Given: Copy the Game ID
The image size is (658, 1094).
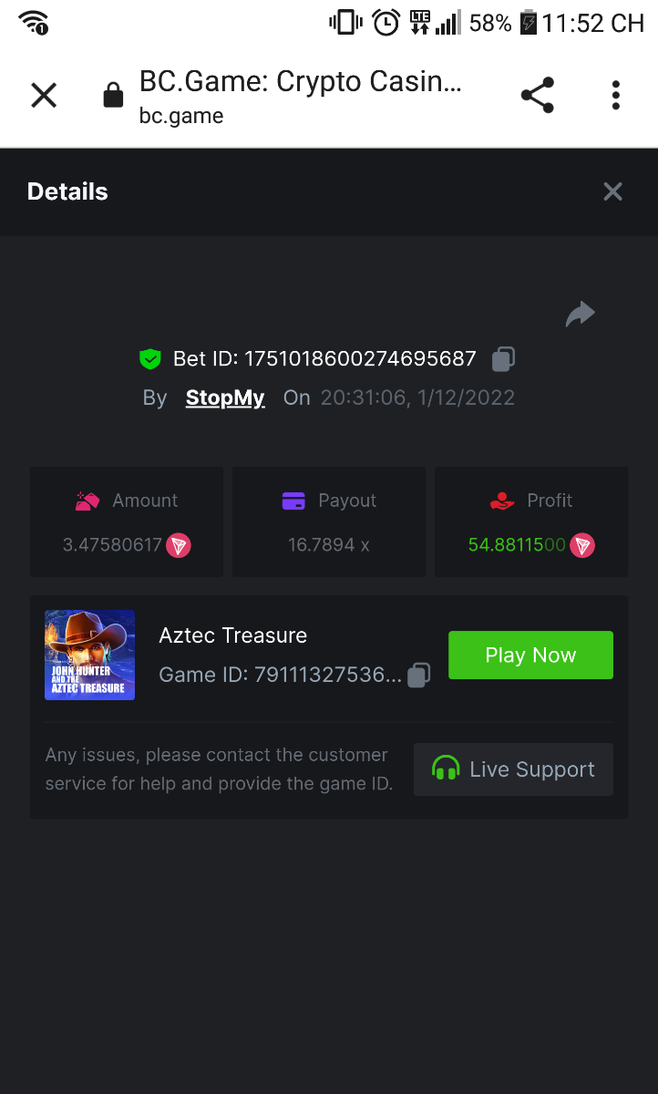Looking at the screenshot, I should click(x=418, y=675).
